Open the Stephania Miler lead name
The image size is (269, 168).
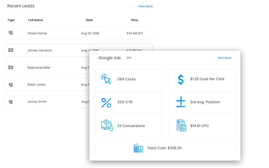click(x=39, y=68)
